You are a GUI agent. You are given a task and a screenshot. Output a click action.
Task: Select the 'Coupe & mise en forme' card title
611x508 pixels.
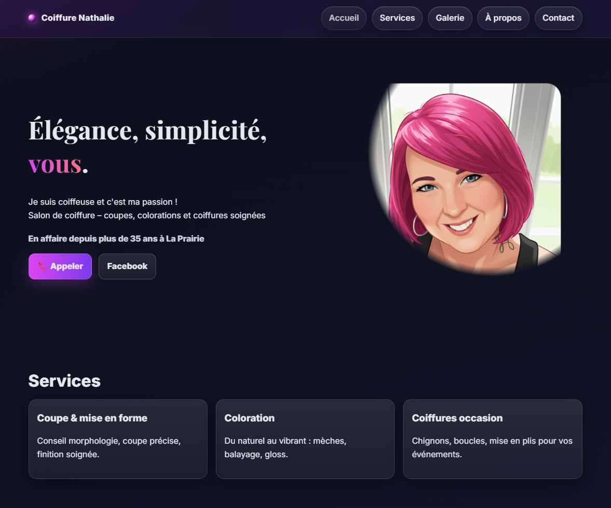click(x=92, y=418)
